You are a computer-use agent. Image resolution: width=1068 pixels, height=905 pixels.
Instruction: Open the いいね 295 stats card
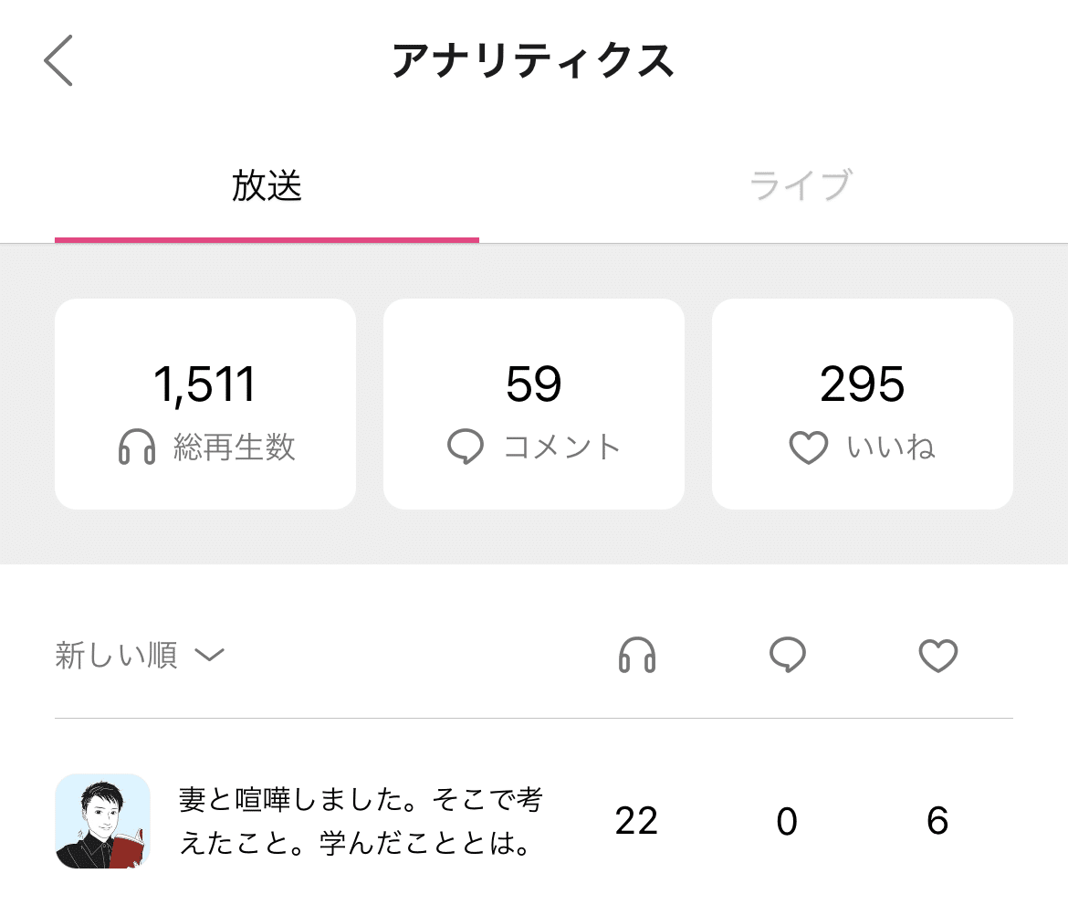click(863, 404)
